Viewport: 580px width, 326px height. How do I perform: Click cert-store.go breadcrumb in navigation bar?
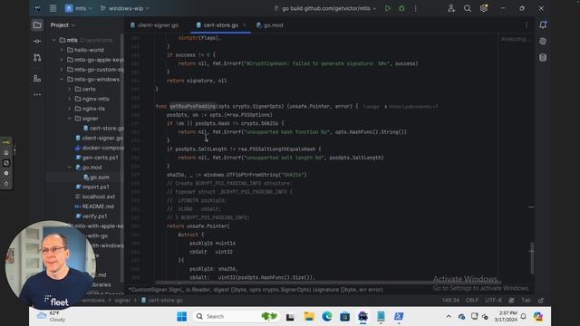(x=162, y=300)
